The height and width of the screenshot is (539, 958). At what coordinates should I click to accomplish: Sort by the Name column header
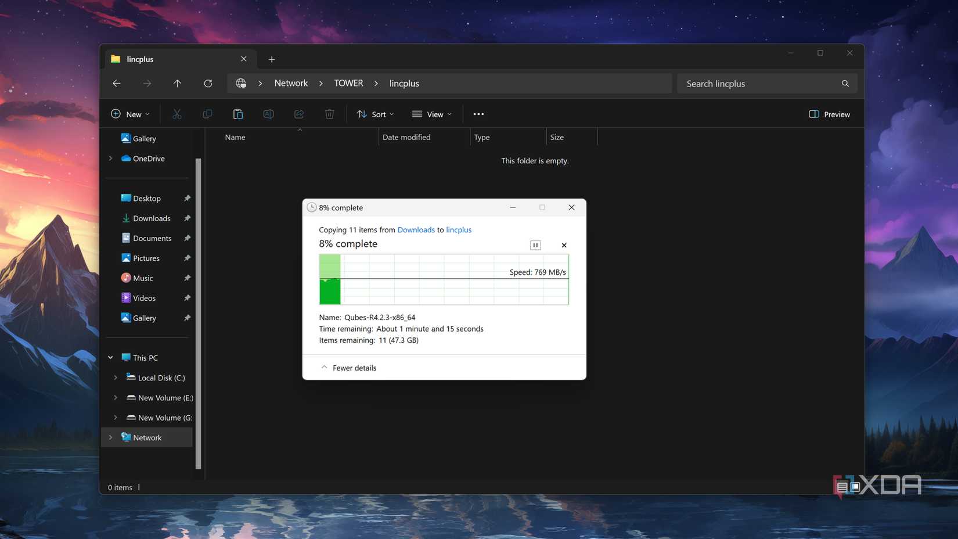coord(235,137)
